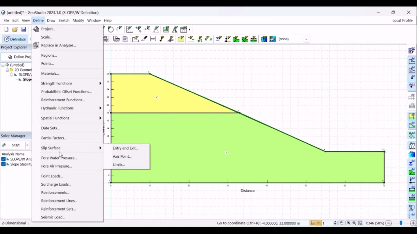The height and width of the screenshot is (234, 417).
Task: Click the keyboard coordinate entry icon
Action: pyautogui.click(x=313, y=223)
